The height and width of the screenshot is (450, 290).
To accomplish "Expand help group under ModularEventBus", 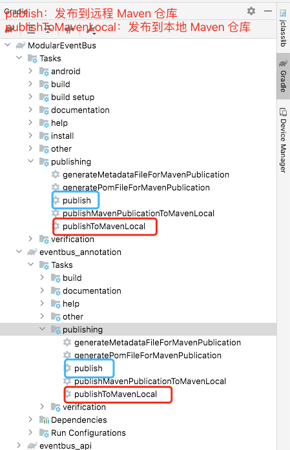I will tap(31, 123).
